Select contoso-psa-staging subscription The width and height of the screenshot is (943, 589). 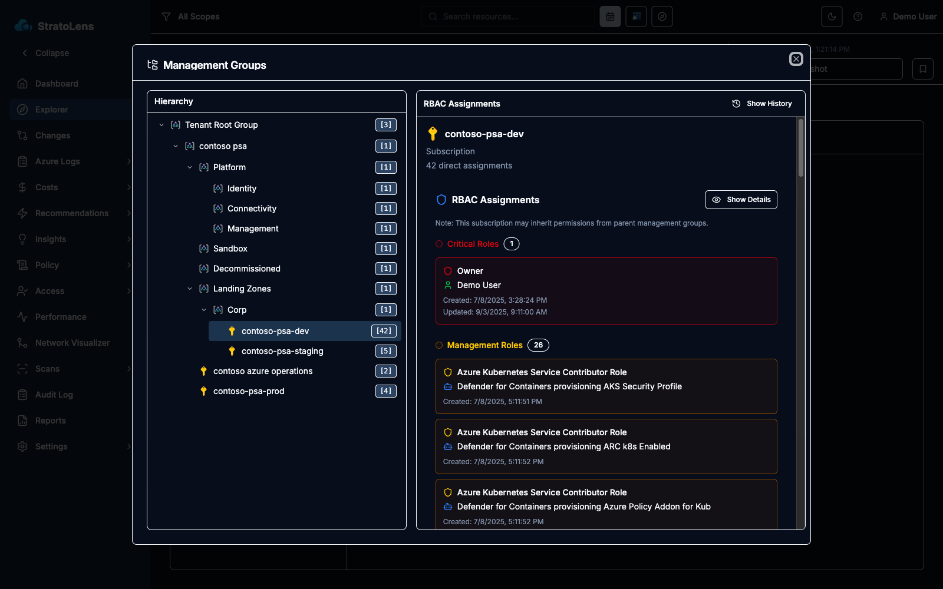pyautogui.click(x=305, y=351)
